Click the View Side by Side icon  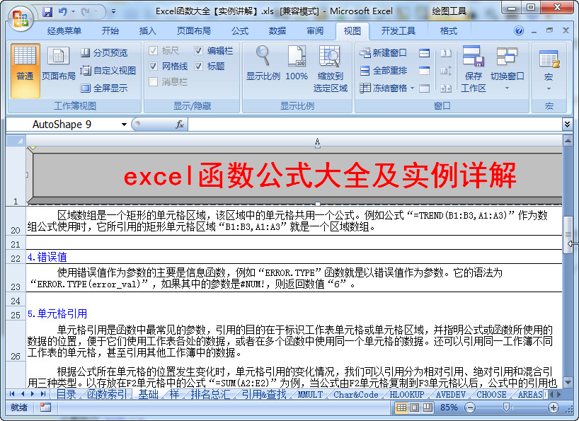pos(446,53)
